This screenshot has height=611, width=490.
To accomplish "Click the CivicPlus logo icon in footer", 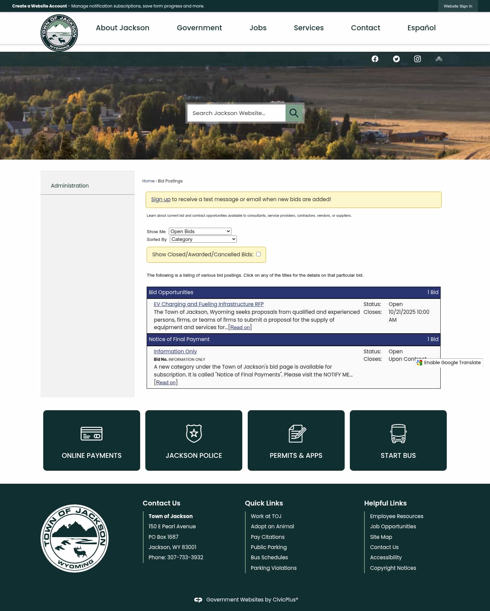I will pyautogui.click(x=198, y=600).
